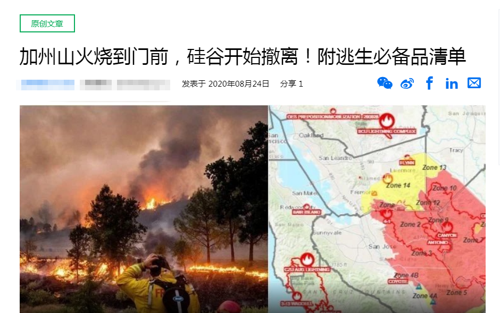The width and height of the screenshot is (500, 313).
Task: Click the 分享 1 share count
Action: pyautogui.click(x=291, y=84)
